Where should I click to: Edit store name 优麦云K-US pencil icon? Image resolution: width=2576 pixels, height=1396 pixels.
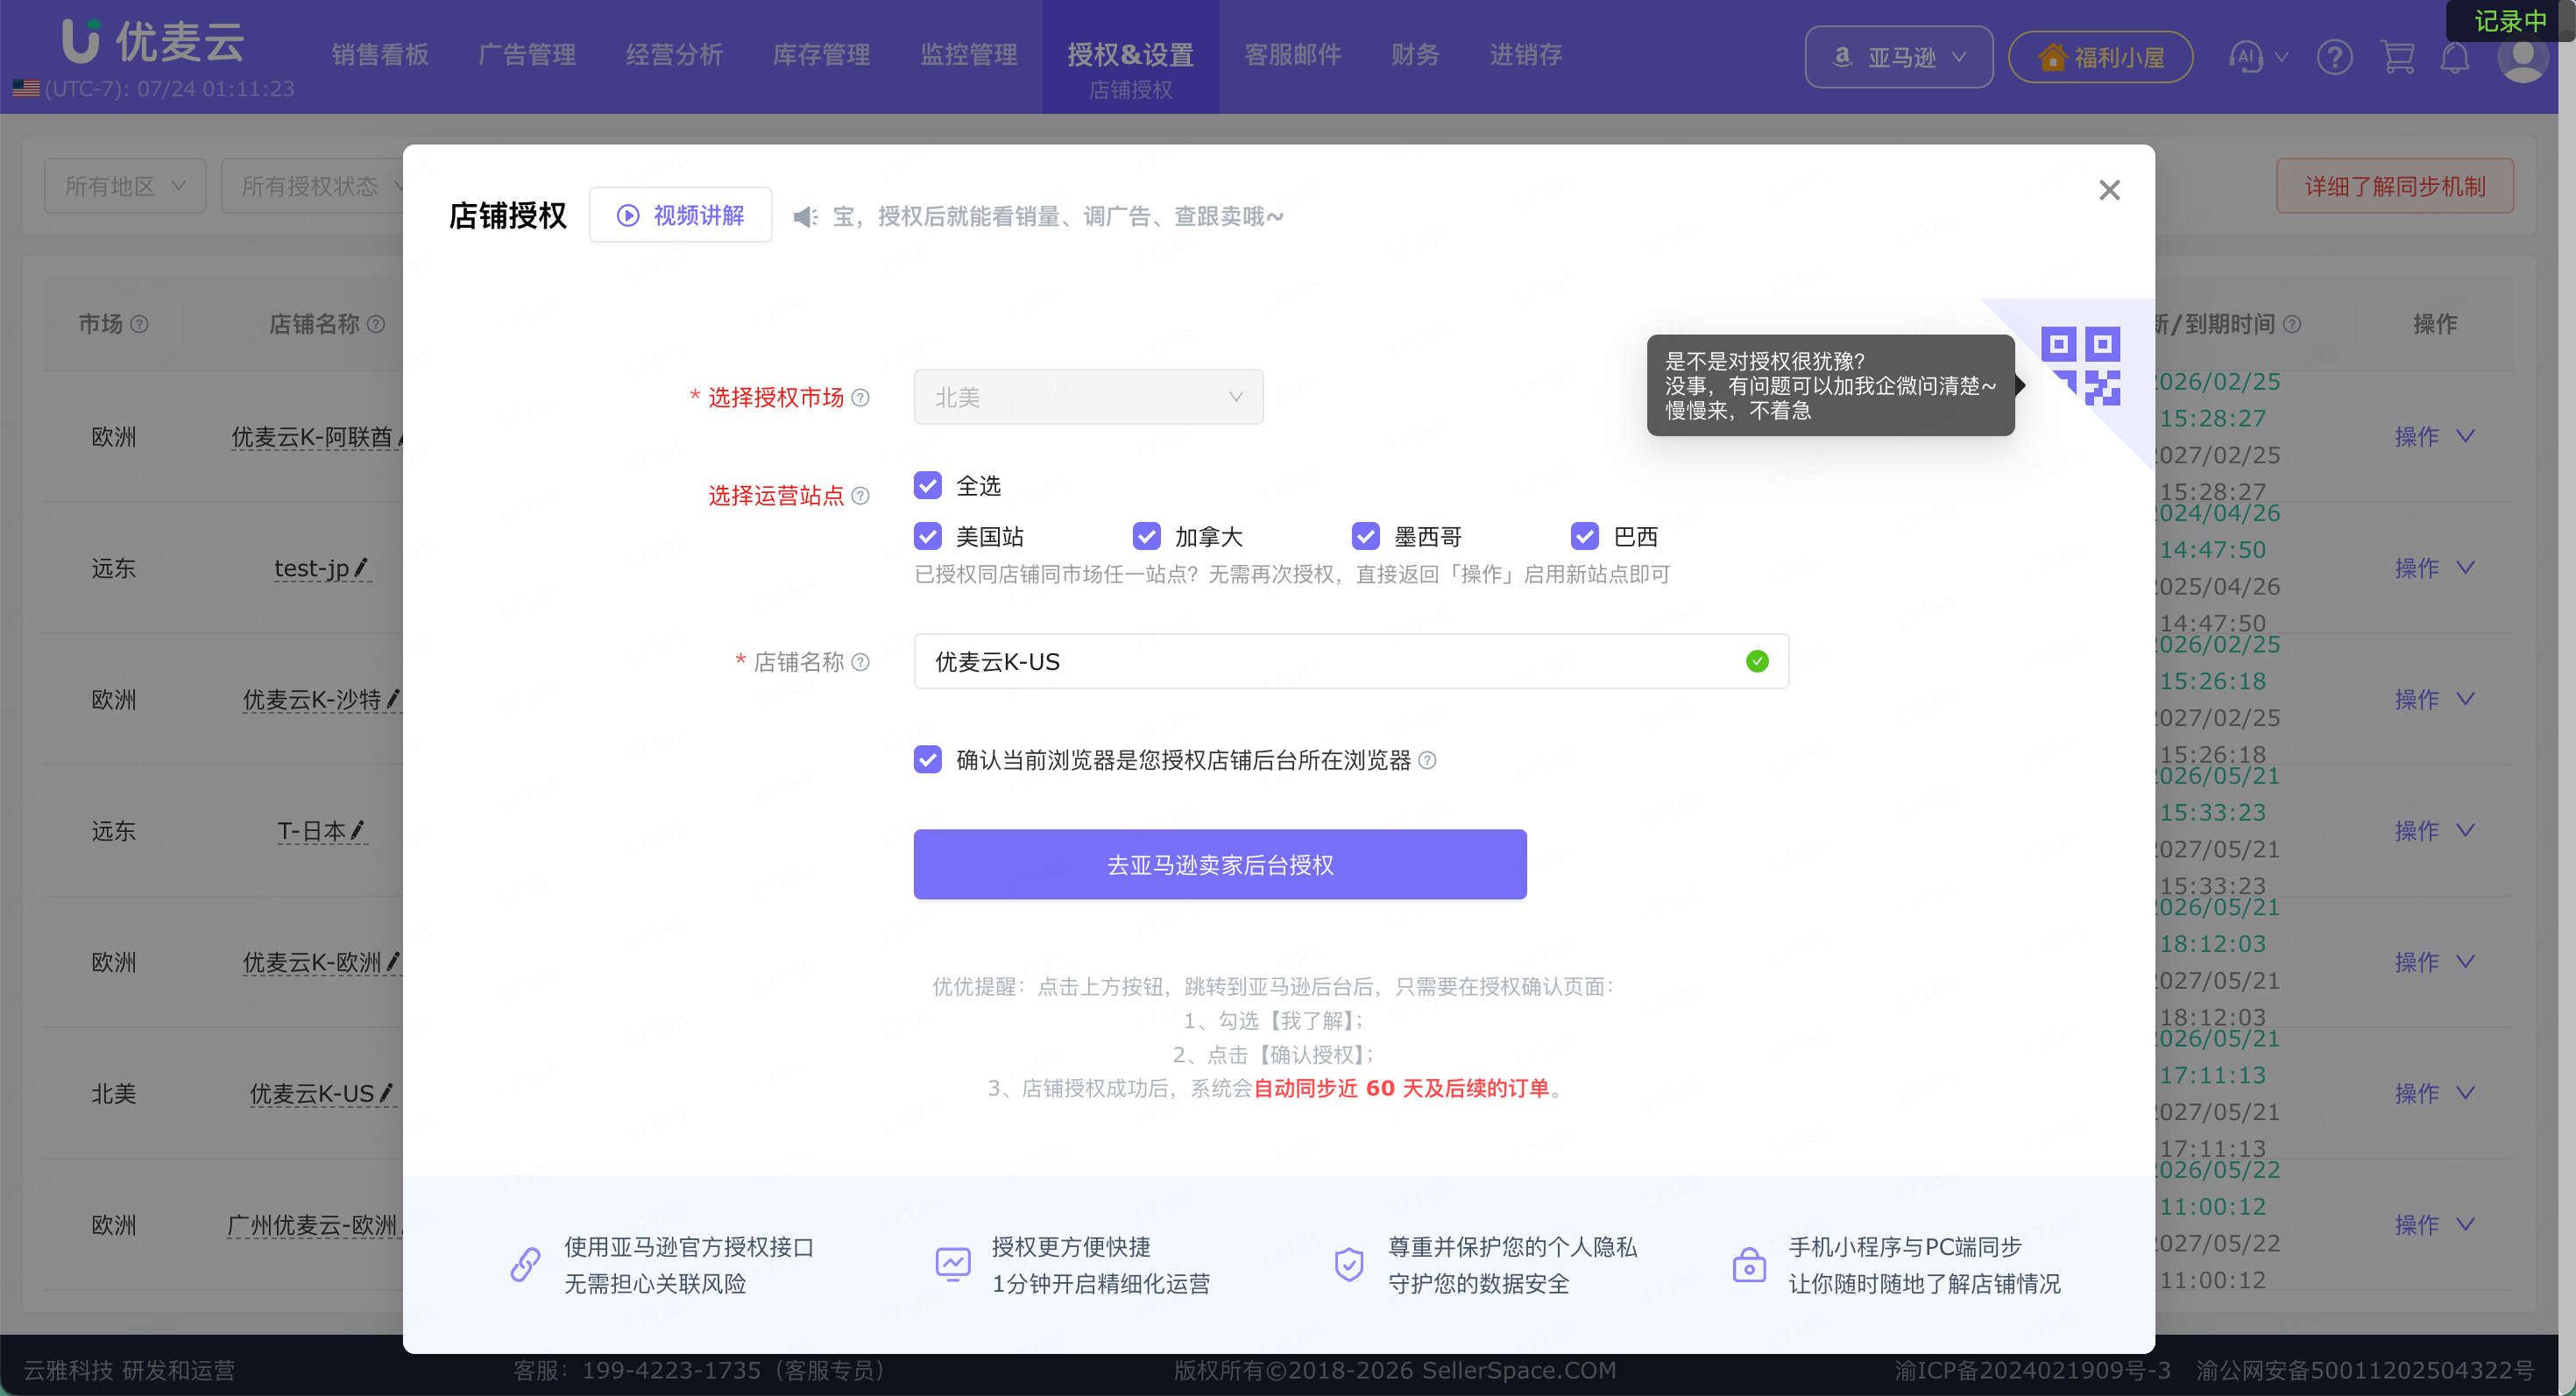point(386,1092)
